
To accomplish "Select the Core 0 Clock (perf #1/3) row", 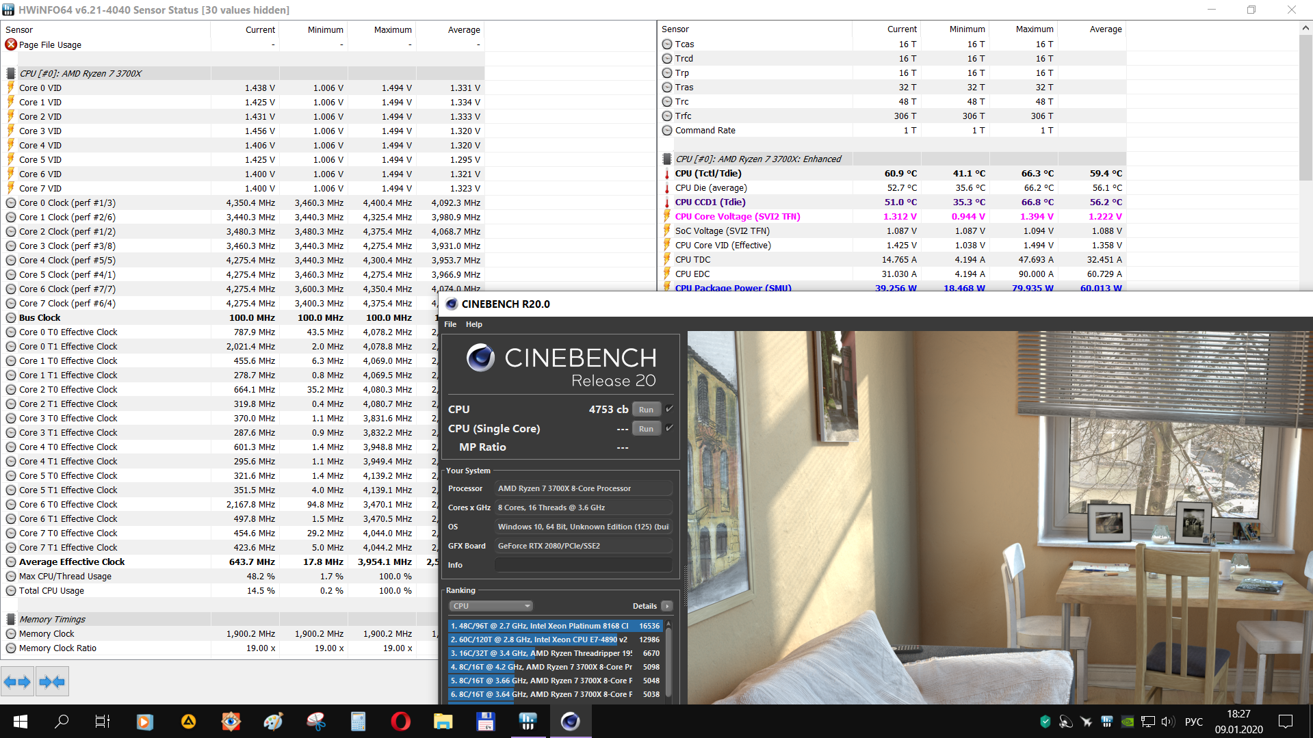I will 243,203.
